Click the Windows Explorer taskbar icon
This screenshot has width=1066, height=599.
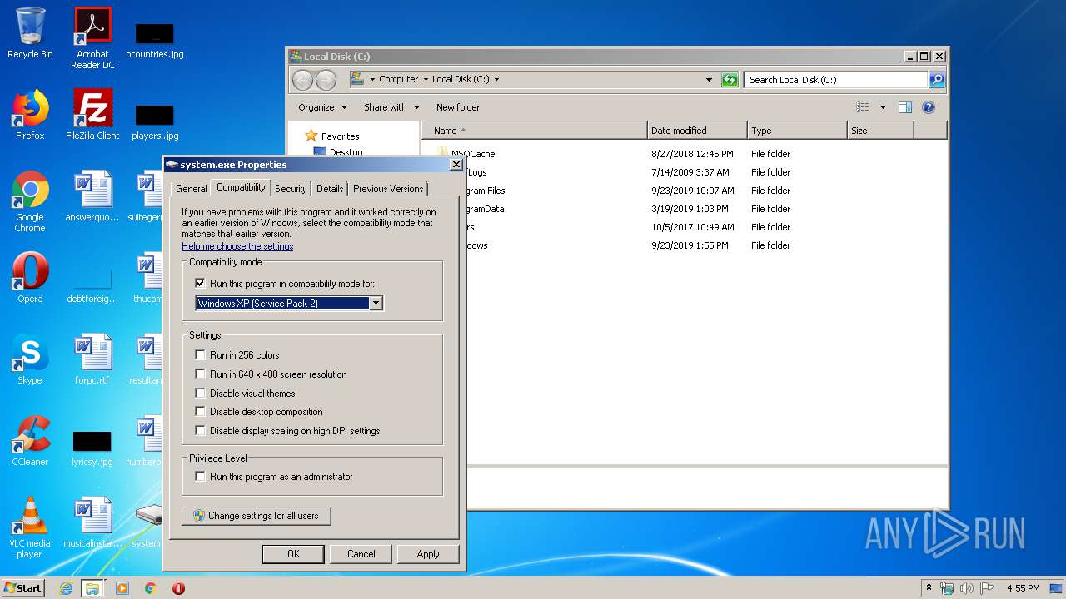[x=92, y=588]
